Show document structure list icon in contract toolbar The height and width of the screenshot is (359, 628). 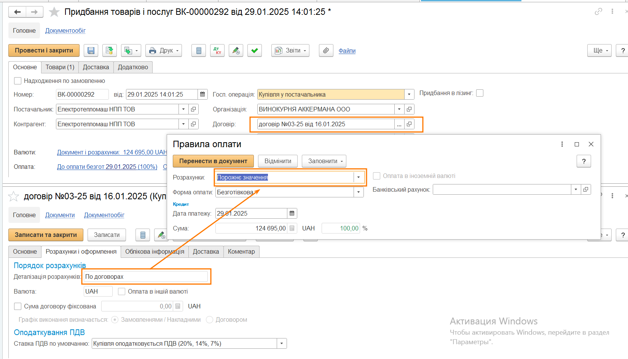pos(143,235)
